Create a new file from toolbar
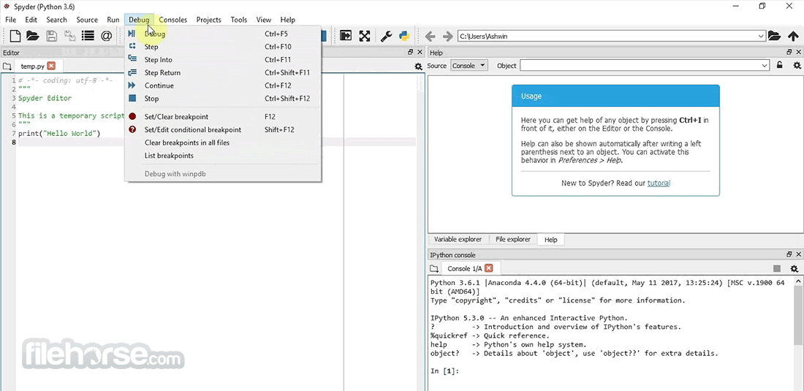Image resolution: width=804 pixels, height=391 pixels. click(15, 36)
